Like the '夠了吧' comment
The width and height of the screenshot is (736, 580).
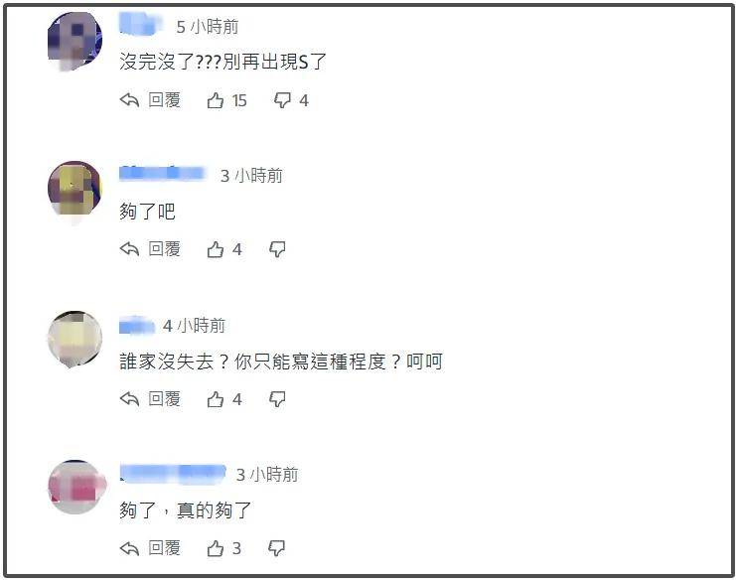coord(216,249)
